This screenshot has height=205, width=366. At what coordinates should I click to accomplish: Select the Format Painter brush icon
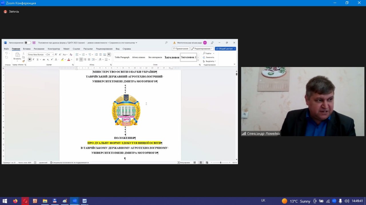point(23,61)
